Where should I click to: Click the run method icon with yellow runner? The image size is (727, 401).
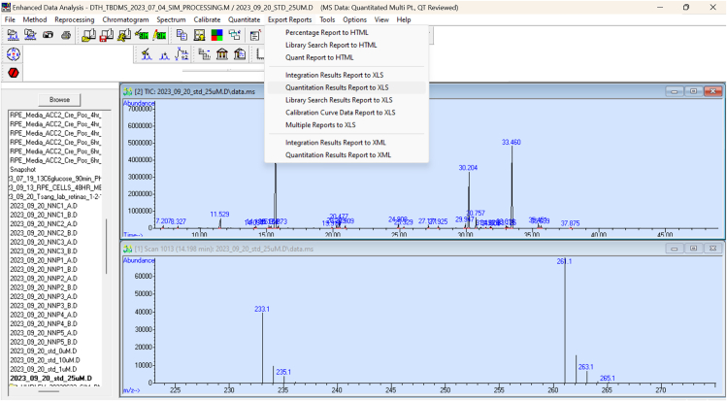click(x=124, y=35)
